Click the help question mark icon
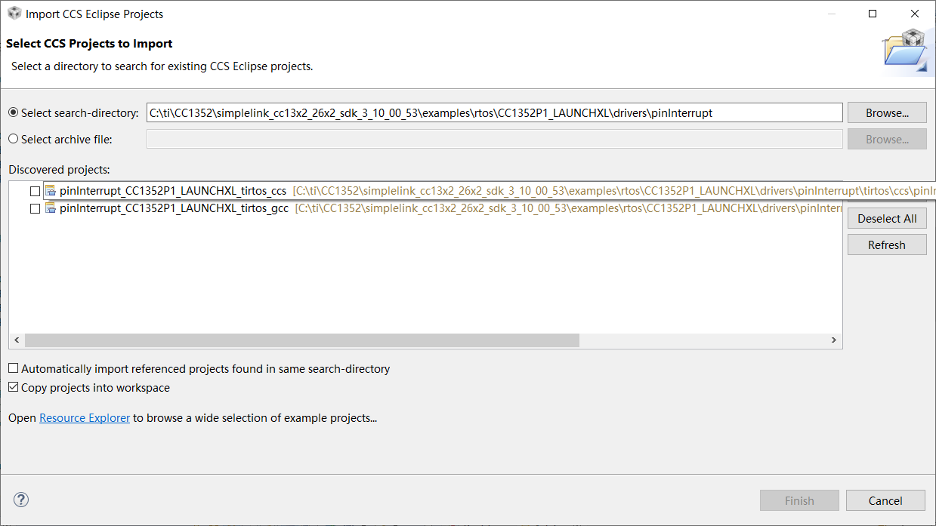Viewport: 936px width, 526px height. (21, 500)
